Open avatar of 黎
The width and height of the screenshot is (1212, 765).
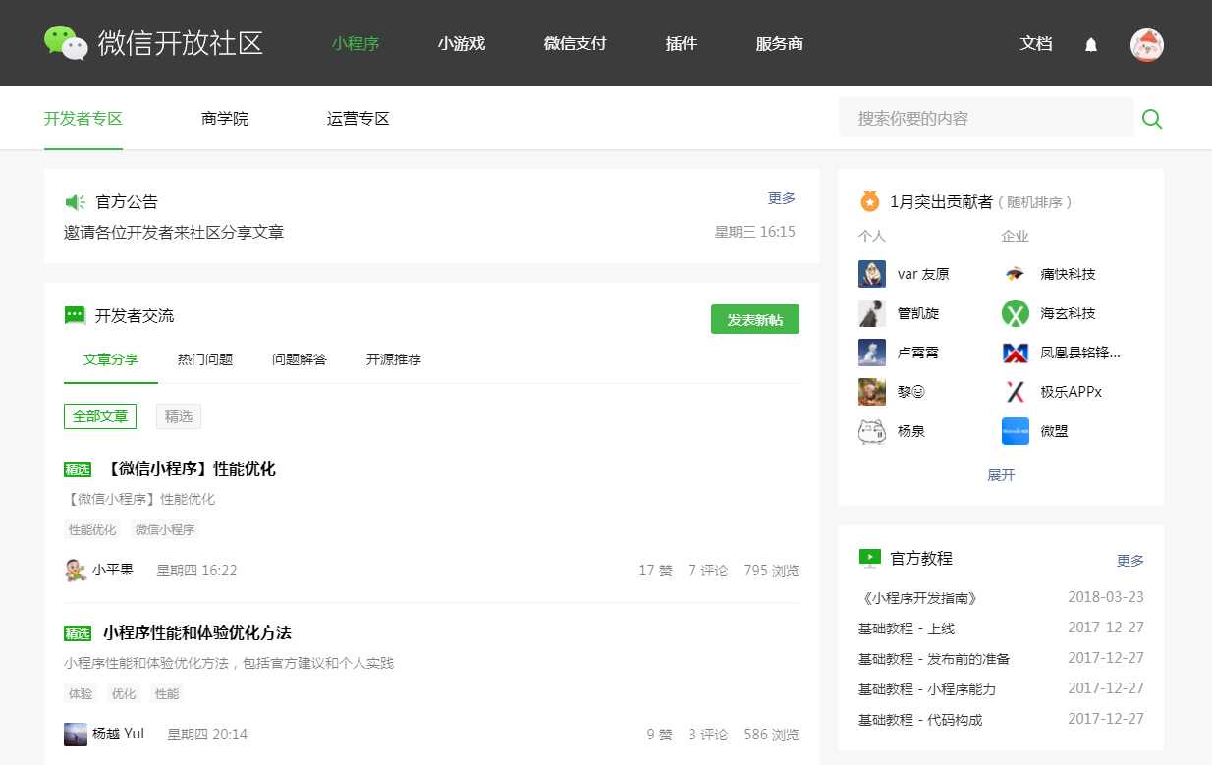pos(872,392)
